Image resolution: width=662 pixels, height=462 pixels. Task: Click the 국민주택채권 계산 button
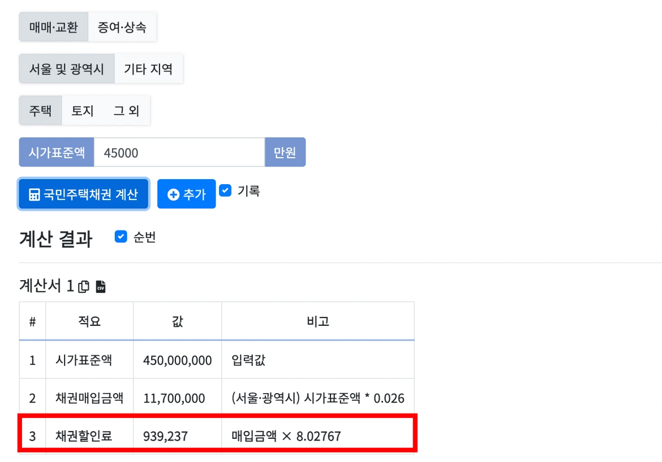coord(83,194)
